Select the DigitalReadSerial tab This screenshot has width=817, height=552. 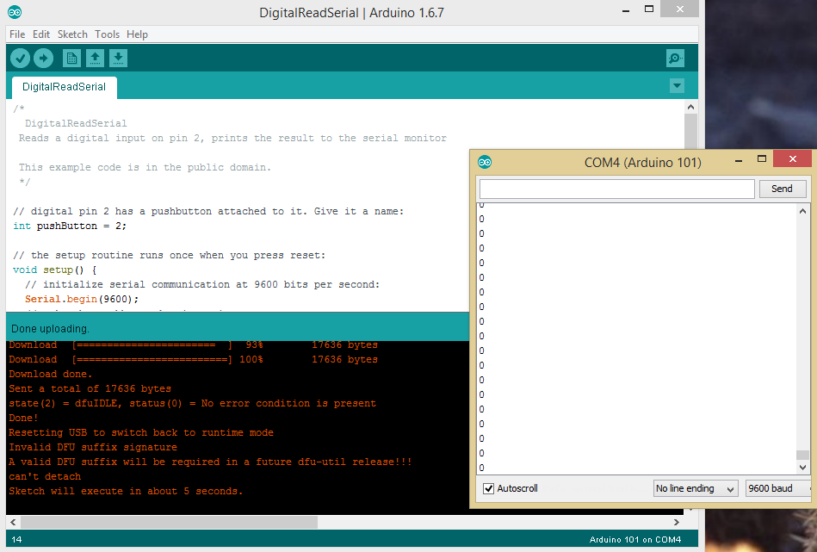point(65,87)
